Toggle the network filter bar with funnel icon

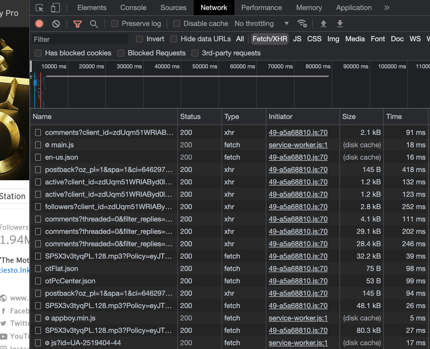77,24
